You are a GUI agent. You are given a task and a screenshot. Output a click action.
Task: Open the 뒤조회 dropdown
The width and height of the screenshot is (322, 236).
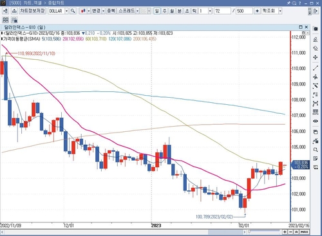[280, 11]
